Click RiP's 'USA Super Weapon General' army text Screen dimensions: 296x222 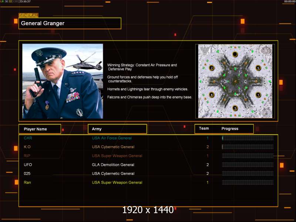tap(117, 156)
